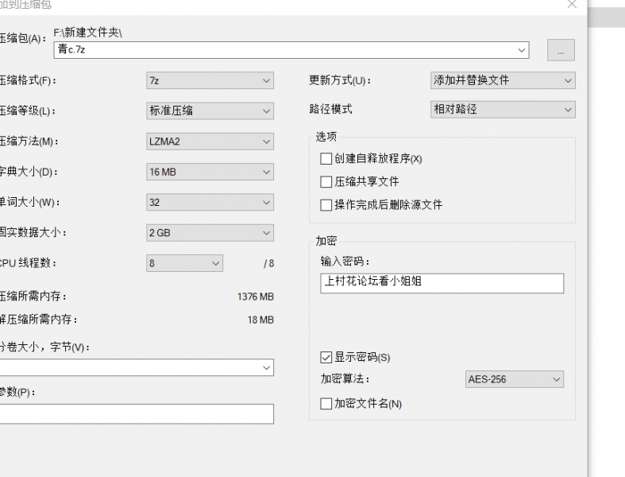Uncheck the show password checkbox

pyautogui.click(x=326, y=358)
